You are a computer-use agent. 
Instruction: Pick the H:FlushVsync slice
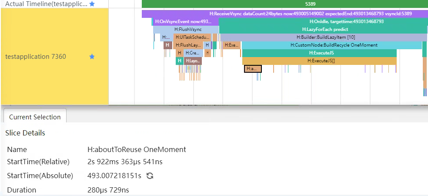pyautogui.click(x=186, y=29)
